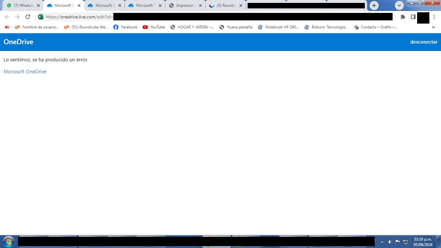Follow the 'Microsoft OneDrive' link
The height and width of the screenshot is (248, 441).
pos(25,72)
